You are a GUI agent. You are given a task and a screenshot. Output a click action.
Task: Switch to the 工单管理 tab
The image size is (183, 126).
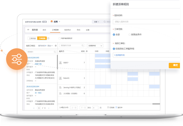55,30
